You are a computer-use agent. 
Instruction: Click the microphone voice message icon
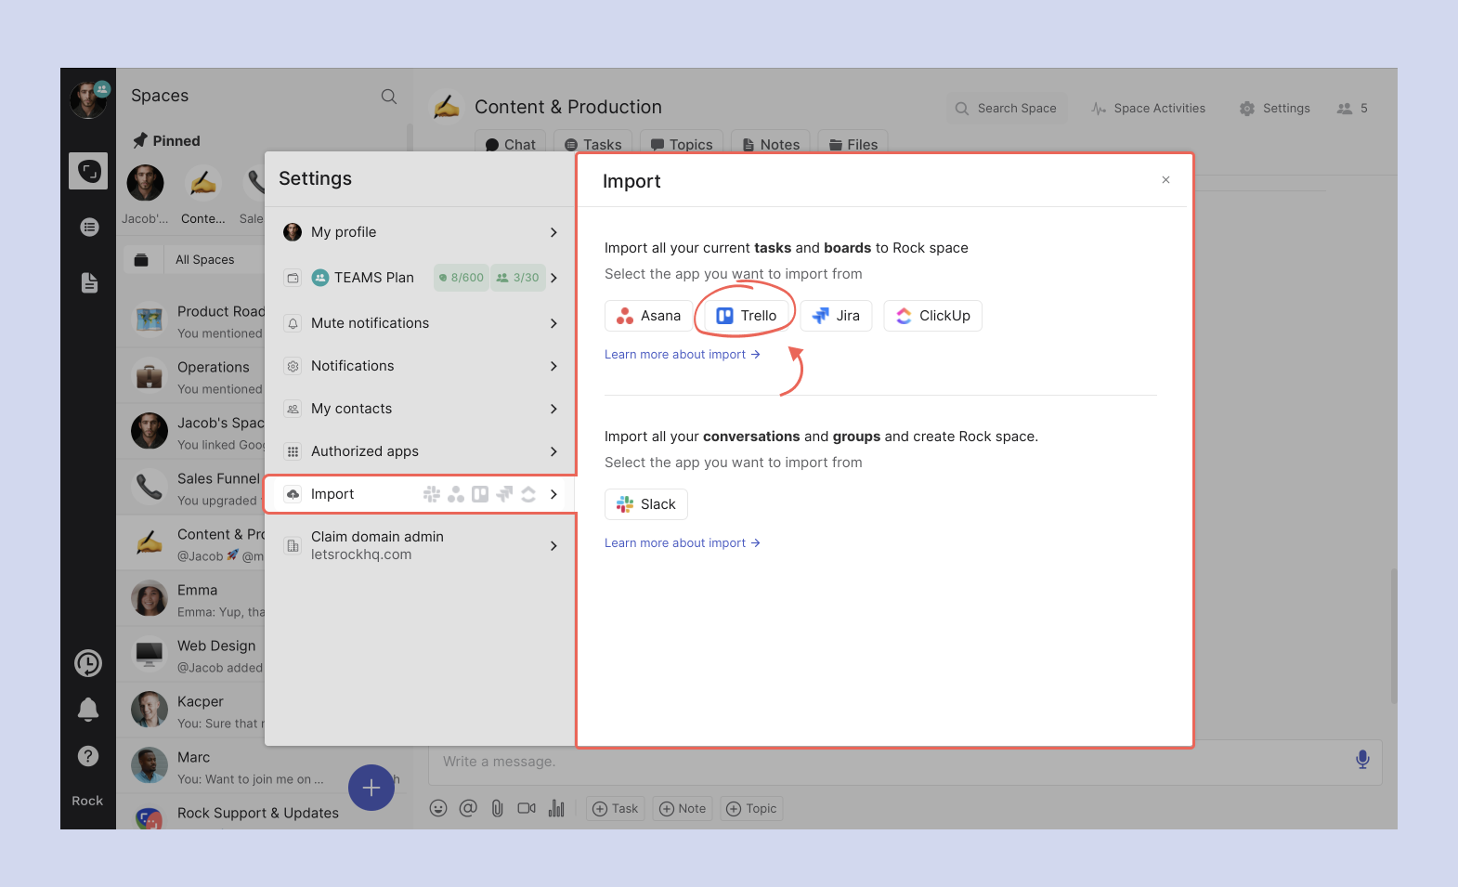point(1362,760)
